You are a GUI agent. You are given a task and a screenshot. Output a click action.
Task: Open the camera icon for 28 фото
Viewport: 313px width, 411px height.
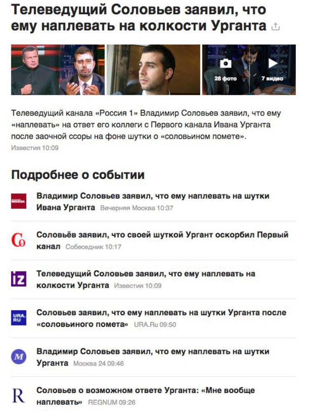point(225,63)
